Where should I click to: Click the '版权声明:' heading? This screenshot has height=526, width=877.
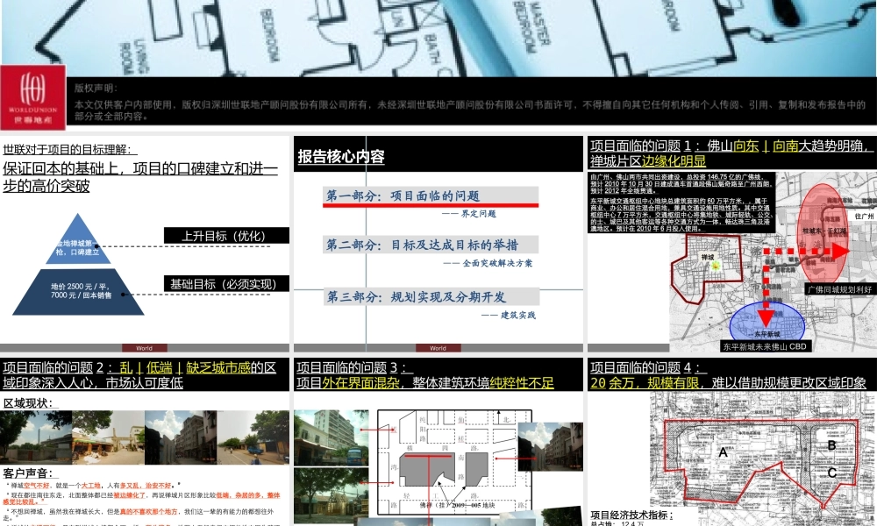pyautogui.click(x=96, y=88)
